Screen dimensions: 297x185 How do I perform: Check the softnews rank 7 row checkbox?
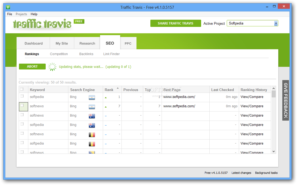pyautogui.click(x=22, y=105)
